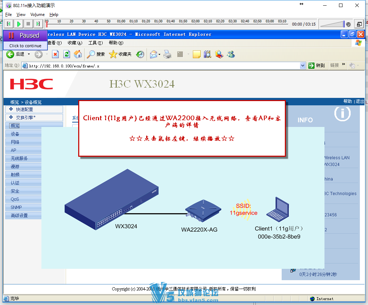Screen dimensions: 368x305
Task: Open the File menu
Action: [8, 15]
